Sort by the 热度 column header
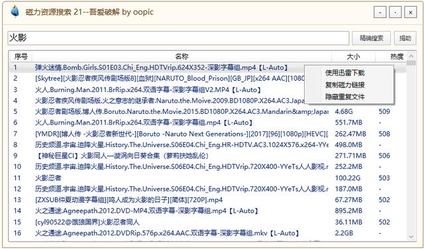This screenshot has height=249, width=424. pyautogui.click(x=392, y=56)
